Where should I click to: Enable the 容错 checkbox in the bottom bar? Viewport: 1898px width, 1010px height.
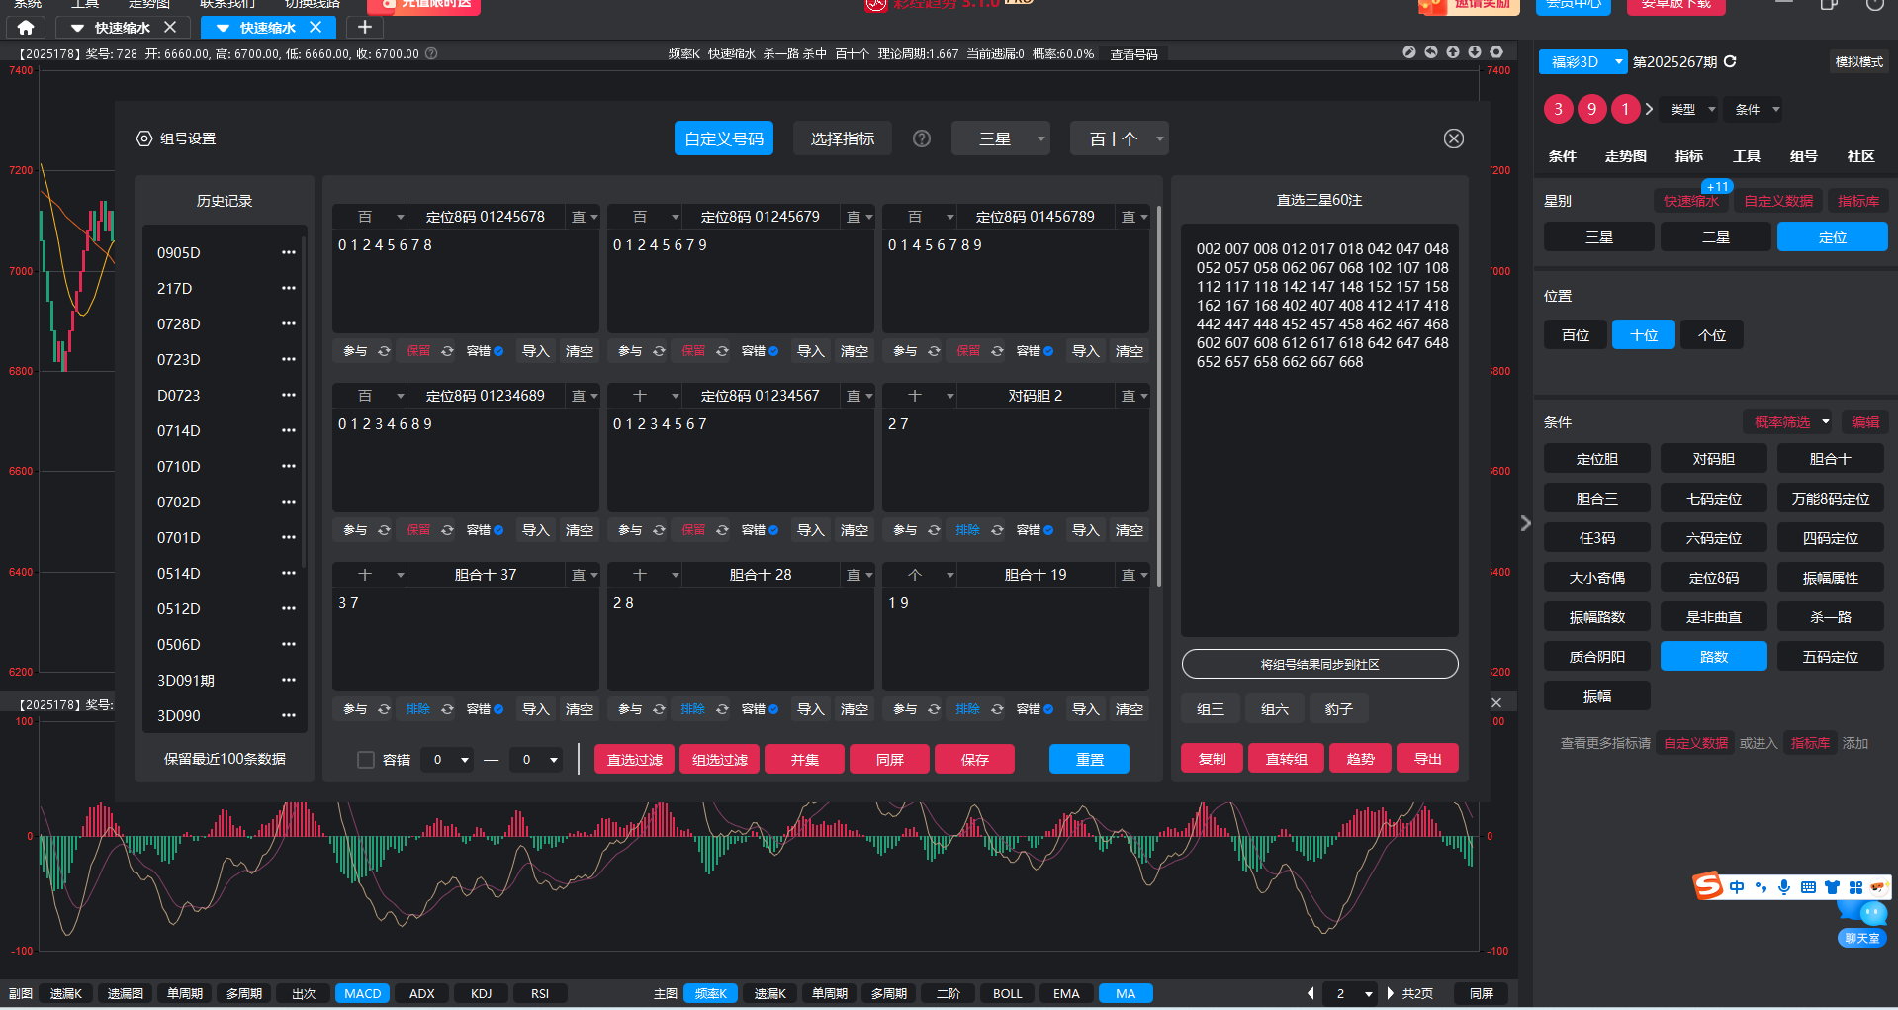tap(366, 760)
